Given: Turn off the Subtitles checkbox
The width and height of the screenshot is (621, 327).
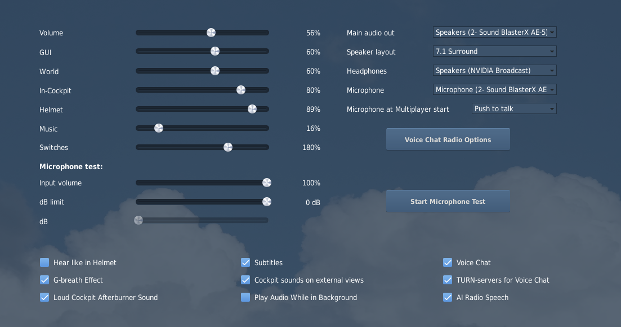Looking at the screenshot, I should (x=245, y=262).
